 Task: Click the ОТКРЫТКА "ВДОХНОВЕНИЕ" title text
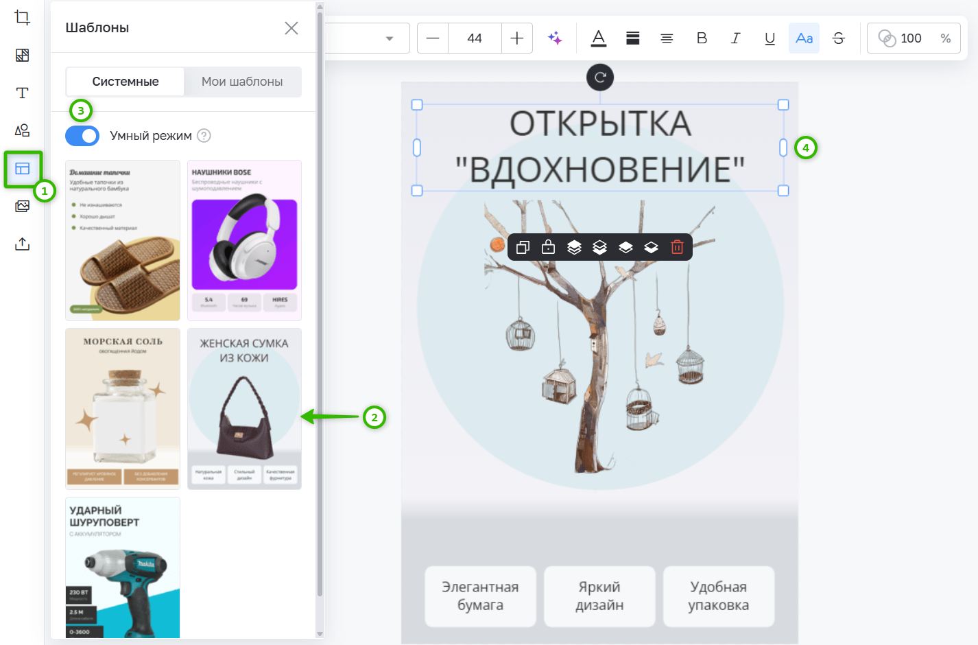coord(600,147)
